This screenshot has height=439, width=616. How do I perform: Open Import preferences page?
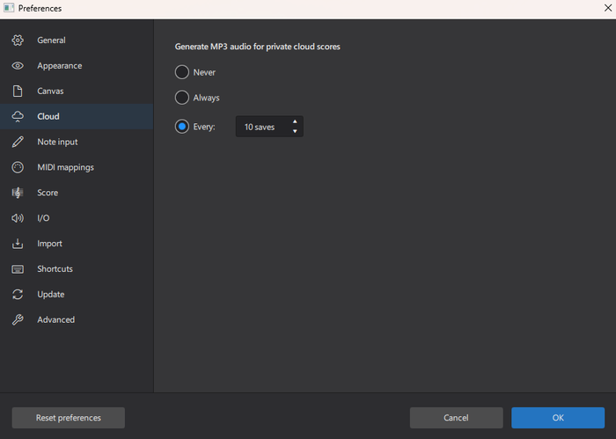click(x=77, y=244)
